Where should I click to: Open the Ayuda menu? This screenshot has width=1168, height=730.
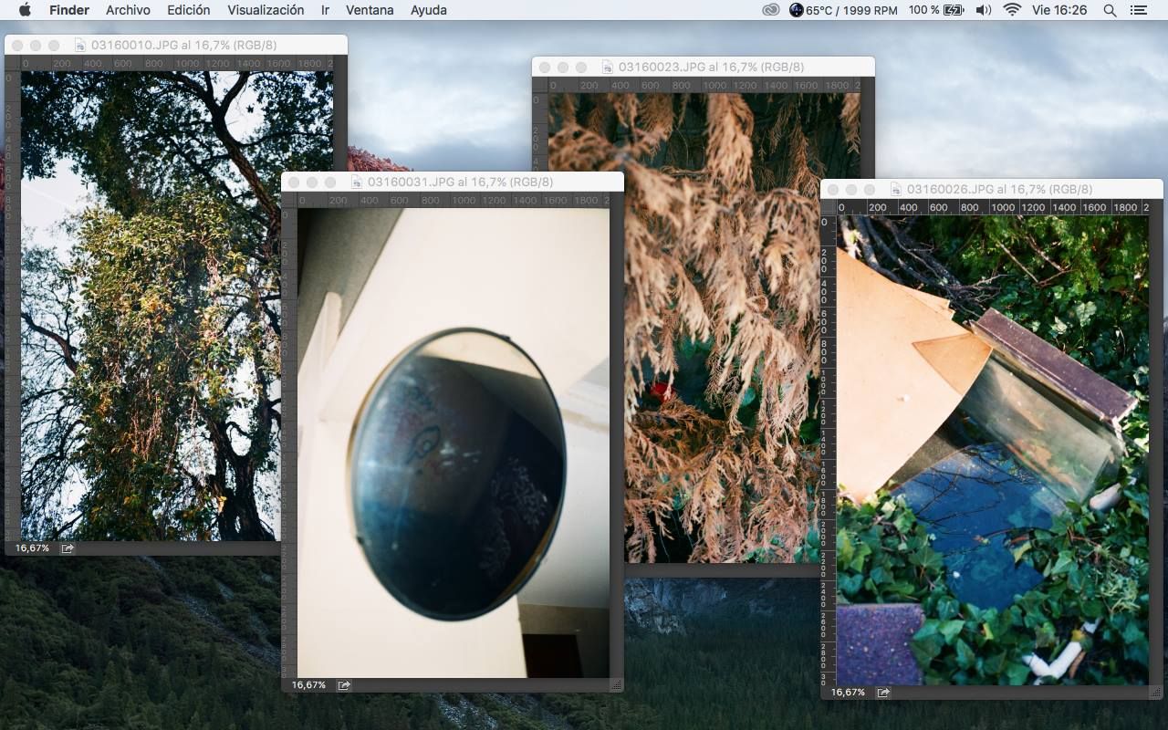point(429,10)
